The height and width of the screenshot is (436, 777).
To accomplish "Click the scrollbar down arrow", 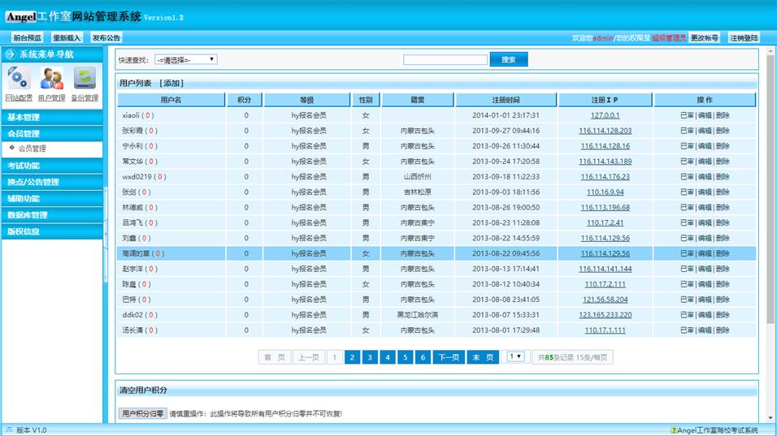I will point(770,418).
